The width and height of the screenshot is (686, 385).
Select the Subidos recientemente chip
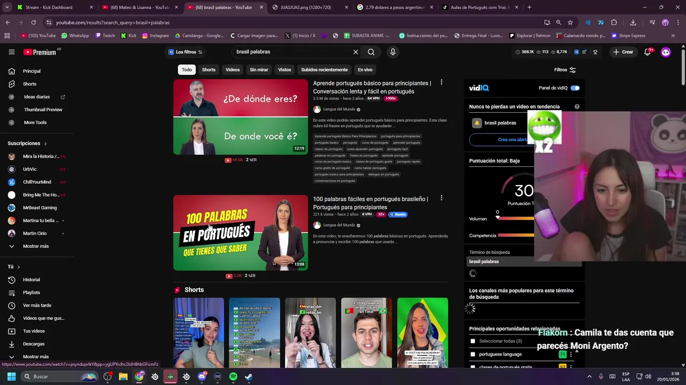pyautogui.click(x=324, y=70)
